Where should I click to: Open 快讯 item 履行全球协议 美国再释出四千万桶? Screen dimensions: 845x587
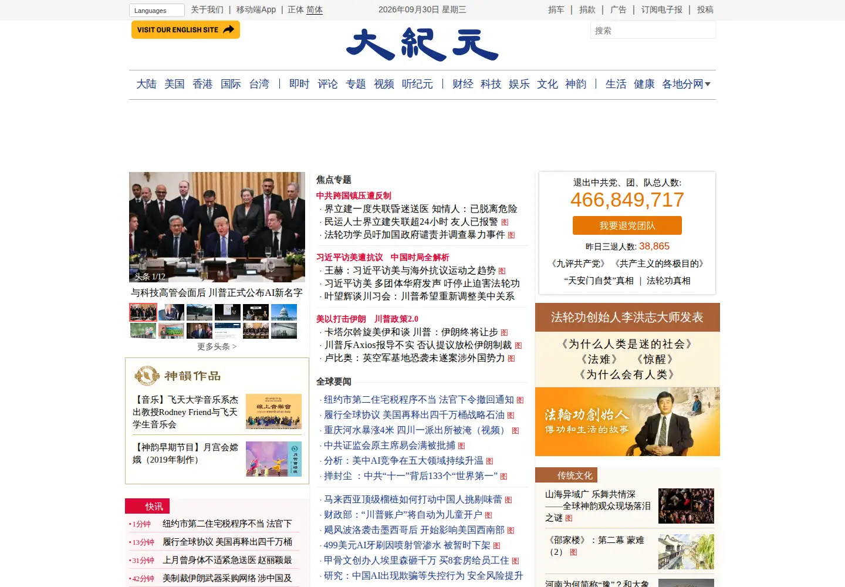click(x=227, y=542)
